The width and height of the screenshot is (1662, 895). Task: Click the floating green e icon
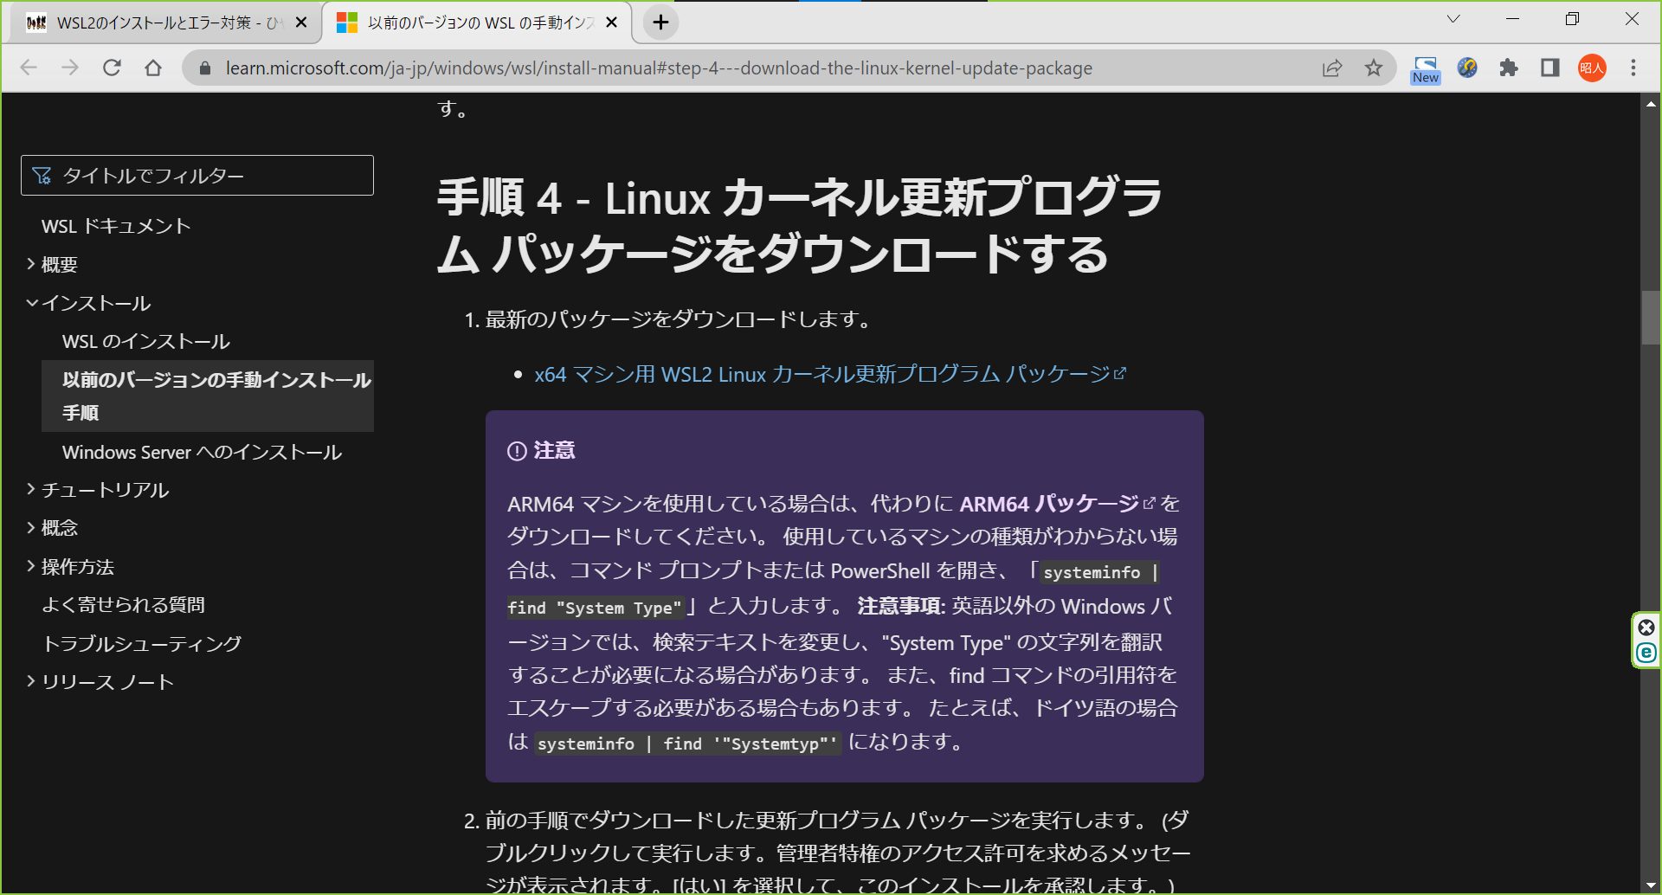click(x=1646, y=654)
